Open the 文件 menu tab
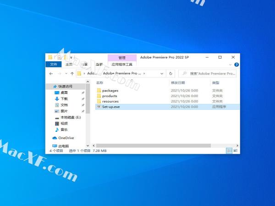Viewport: 275px width, 206px height. coord(54,64)
